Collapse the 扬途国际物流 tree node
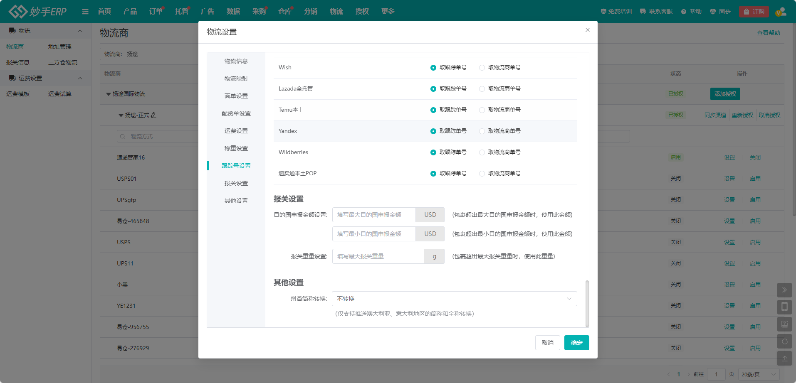This screenshot has width=796, height=383. [x=109, y=94]
